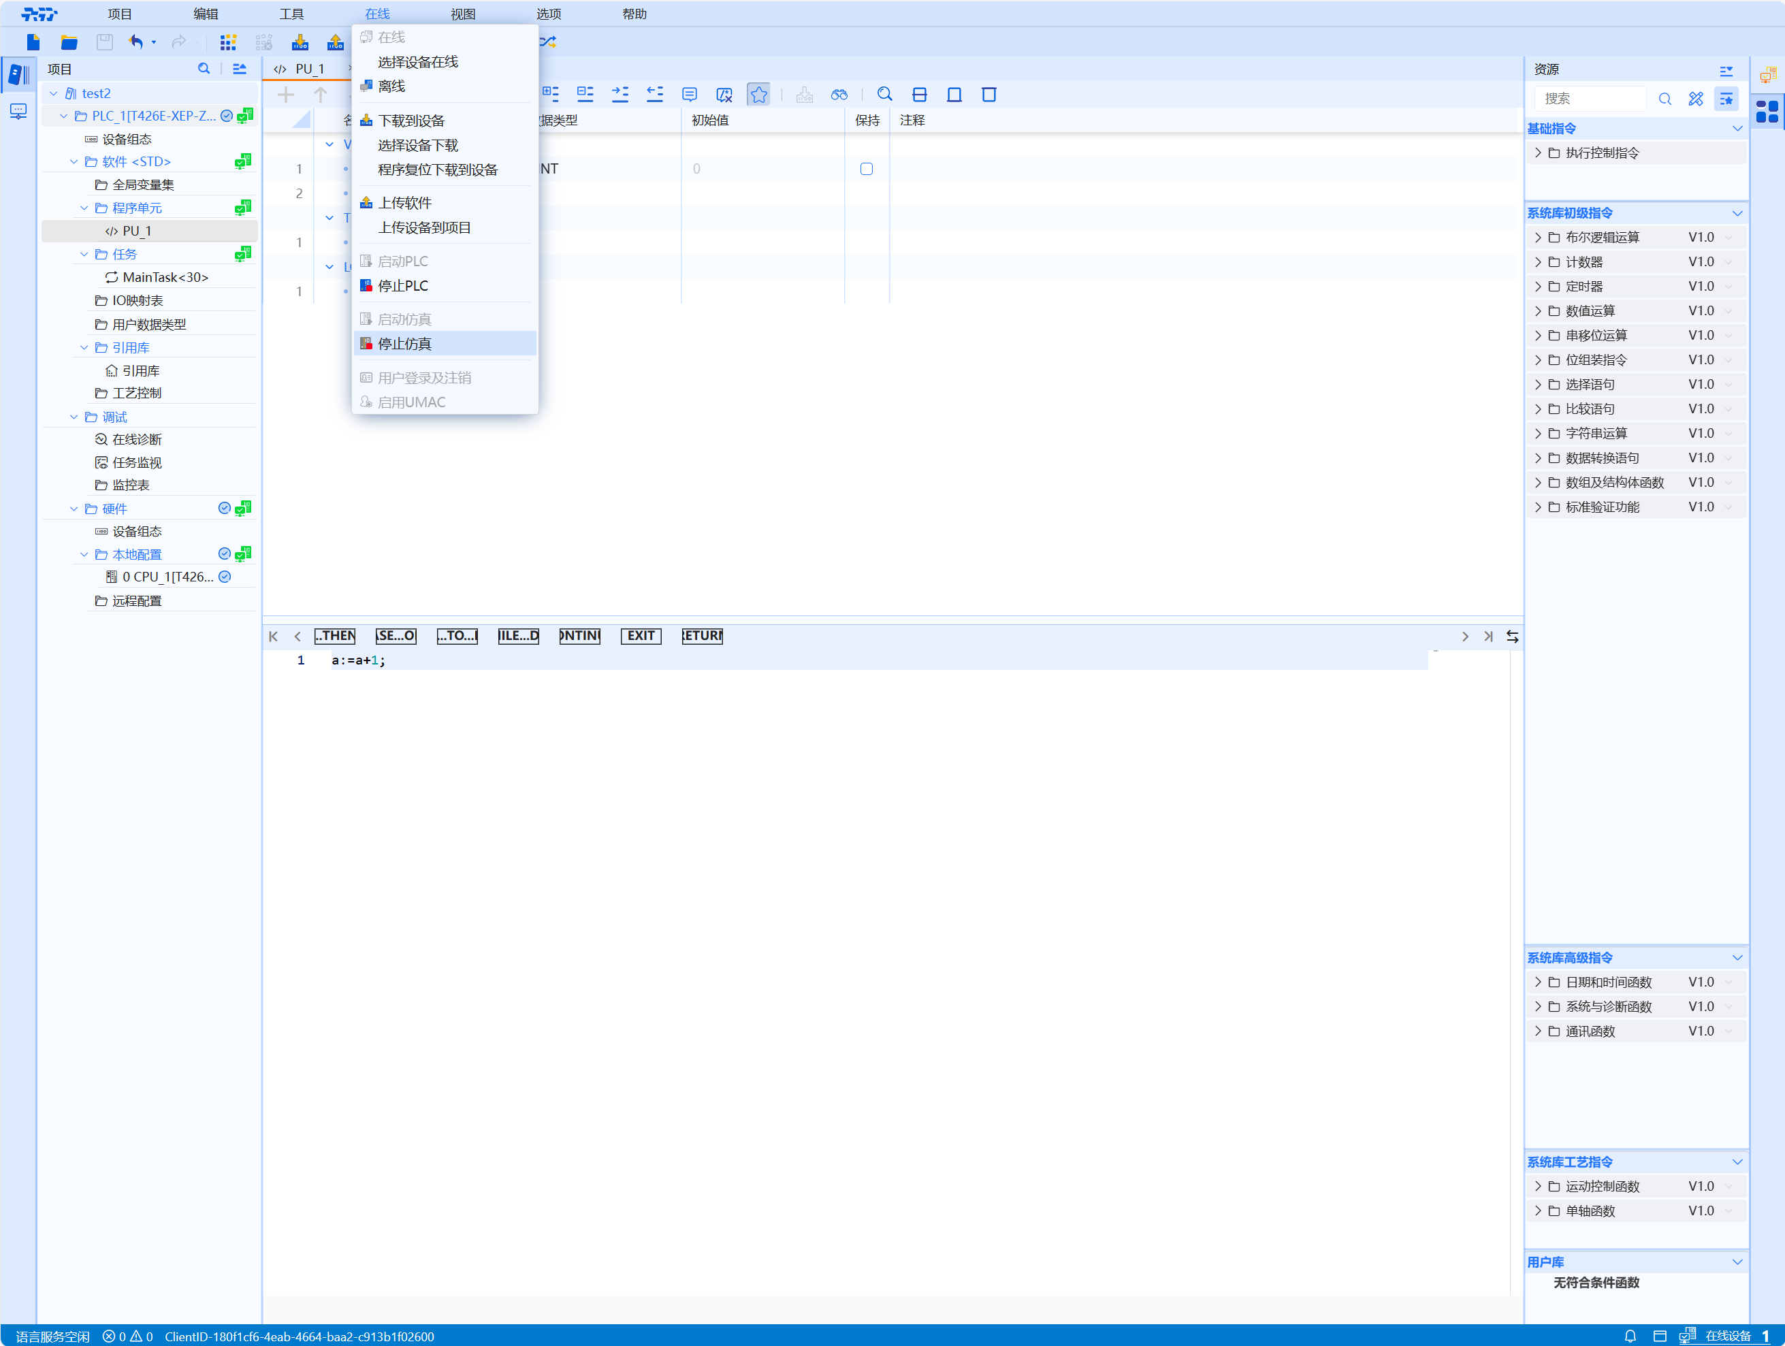Screen dimensions: 1785x1346
Task: Insert the EXIT snippet button
Action: tap(641, 636)
